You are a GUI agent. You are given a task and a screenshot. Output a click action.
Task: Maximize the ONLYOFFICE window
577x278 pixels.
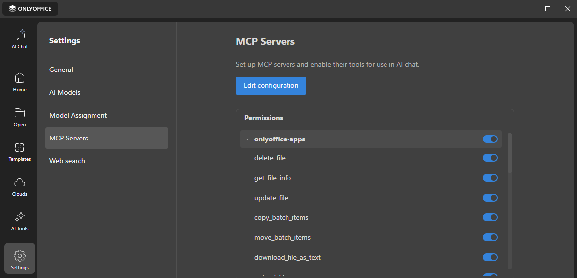click(x=548, y=9)
